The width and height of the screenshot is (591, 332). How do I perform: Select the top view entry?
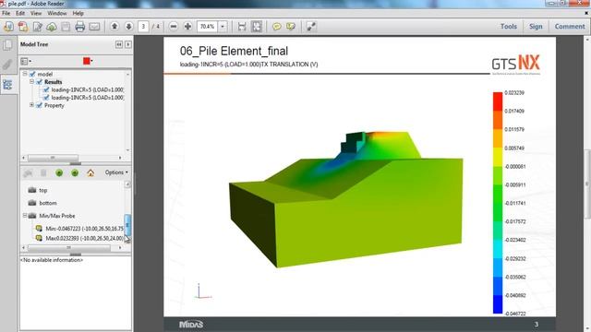pos(43,191)
